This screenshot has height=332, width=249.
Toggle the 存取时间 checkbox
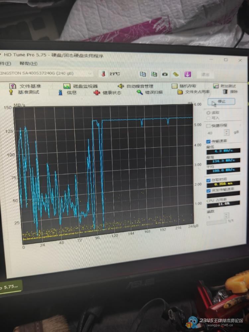click(208, 180)
